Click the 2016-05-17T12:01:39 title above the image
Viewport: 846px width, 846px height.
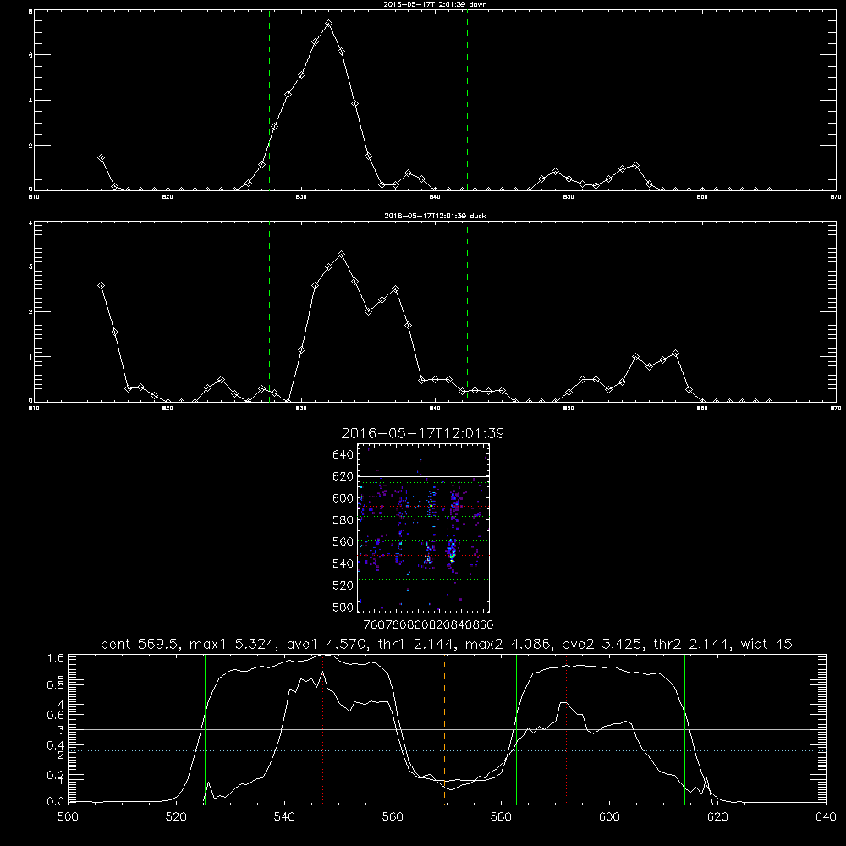[422, 433]
